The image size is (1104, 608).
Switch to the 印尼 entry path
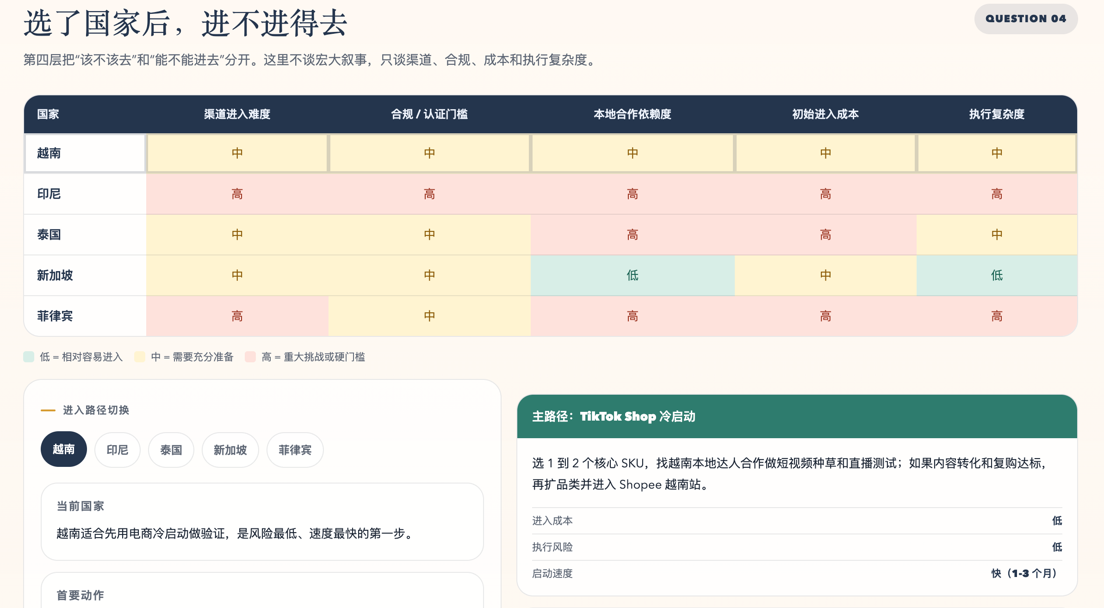point(117,450)
